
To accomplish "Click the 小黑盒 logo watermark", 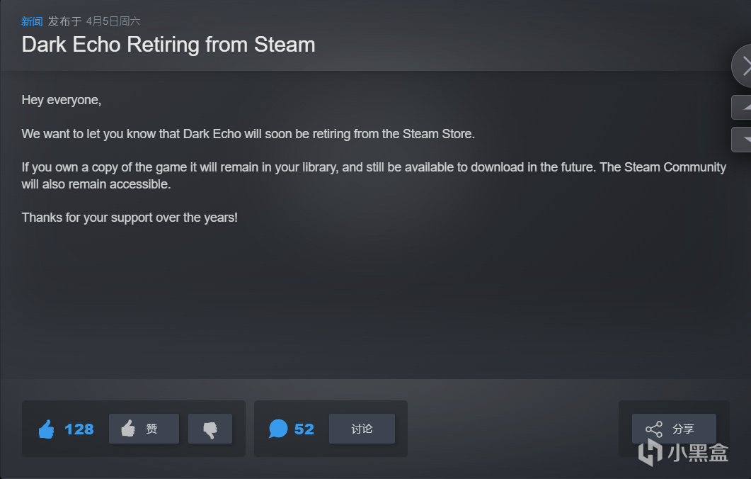I will point(684,453).
